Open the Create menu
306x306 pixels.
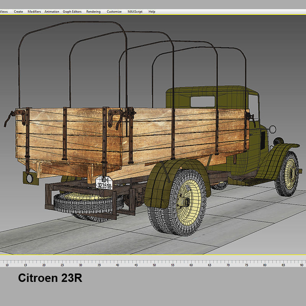(18, 12)
